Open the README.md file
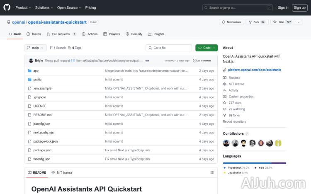This screenshot has width=311, height=194. [x=42, y=115]
